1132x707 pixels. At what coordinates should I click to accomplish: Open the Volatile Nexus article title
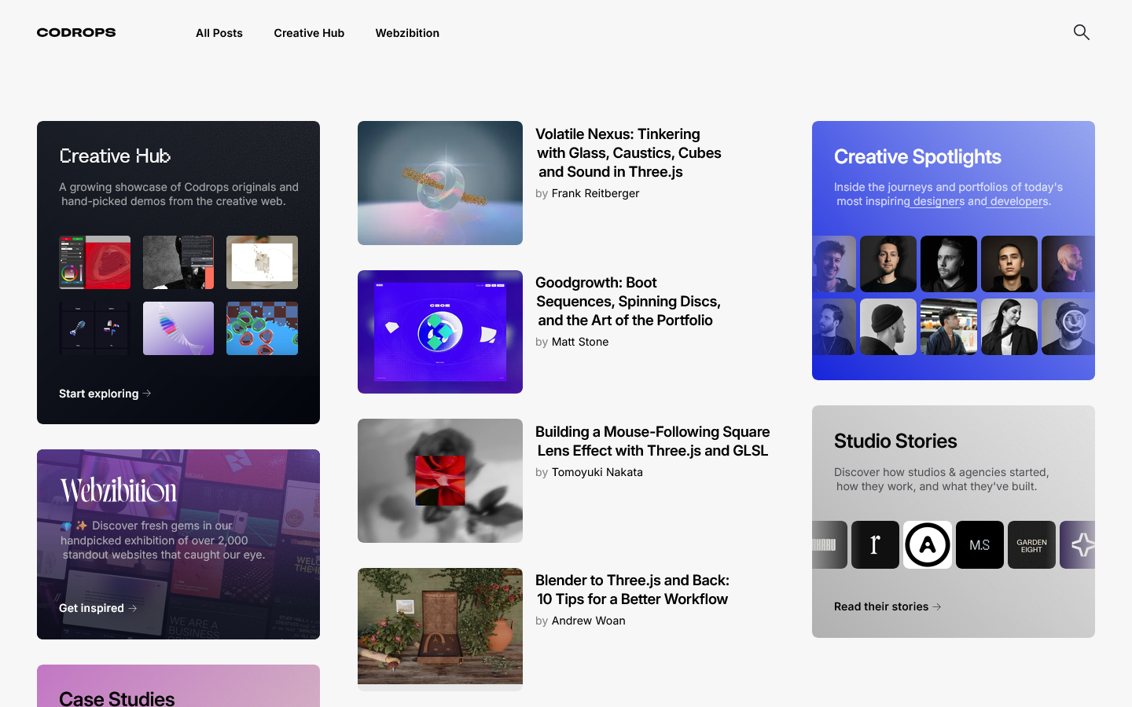pyautogui.click(x=629, y=153)
